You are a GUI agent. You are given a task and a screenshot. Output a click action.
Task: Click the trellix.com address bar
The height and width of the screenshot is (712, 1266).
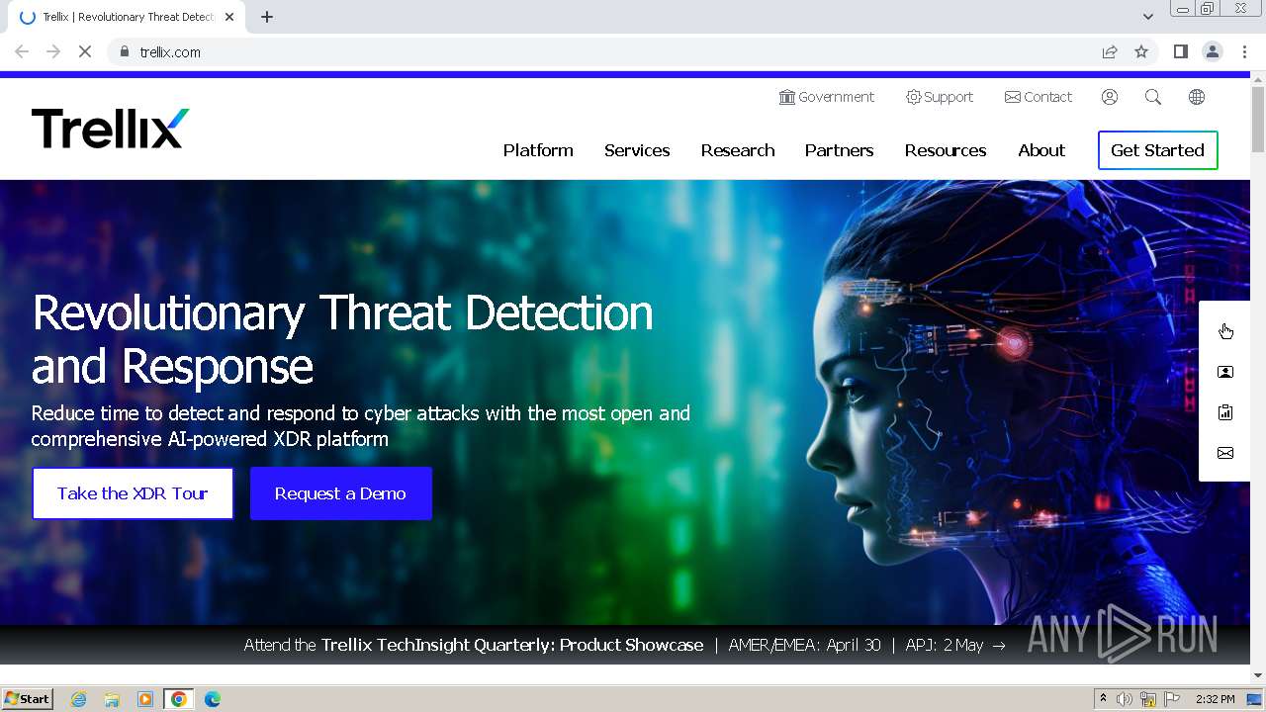603,51
